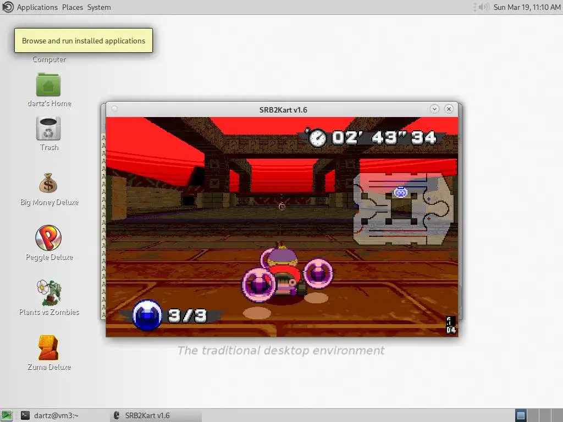Click the player head marker on minimap
The width and height of the screenshot is (563, 422).
401,192
